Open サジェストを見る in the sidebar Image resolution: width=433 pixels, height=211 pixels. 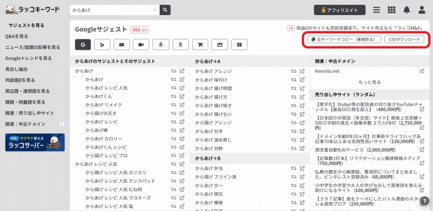(27, 25)
